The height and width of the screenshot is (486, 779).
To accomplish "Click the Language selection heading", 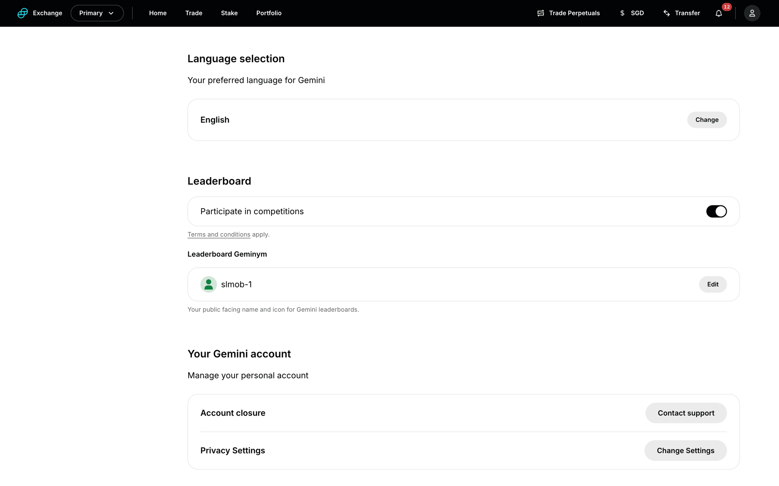I will [x=236, y=59].
